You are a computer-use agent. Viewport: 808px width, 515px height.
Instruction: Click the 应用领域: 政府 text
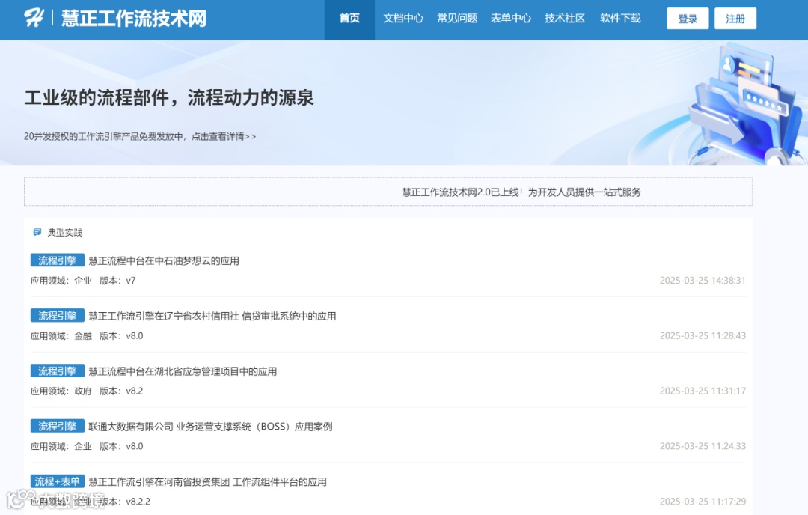pos(61,391)
